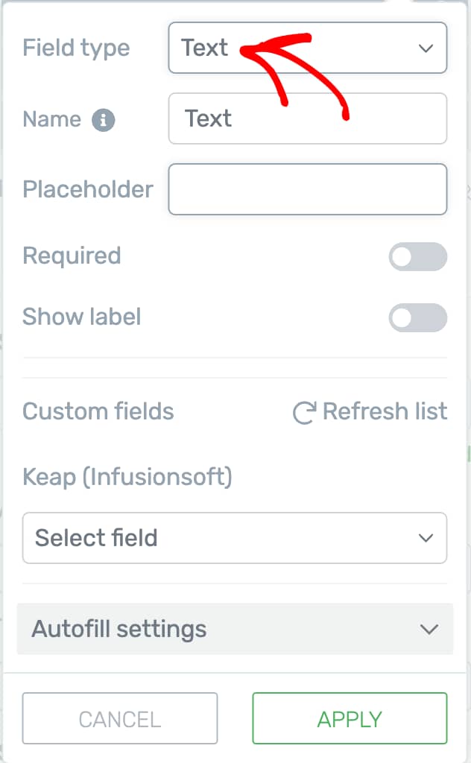471x763 pixels.
Task: Click the Keap (Infusionsoft) label
Action: [x=127, y=477]
